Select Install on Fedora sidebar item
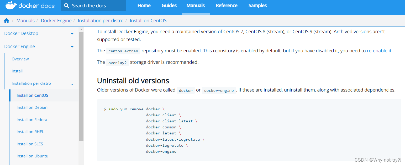Image resolution: width=405 pixels, height=165 pixels. (32, 120)
